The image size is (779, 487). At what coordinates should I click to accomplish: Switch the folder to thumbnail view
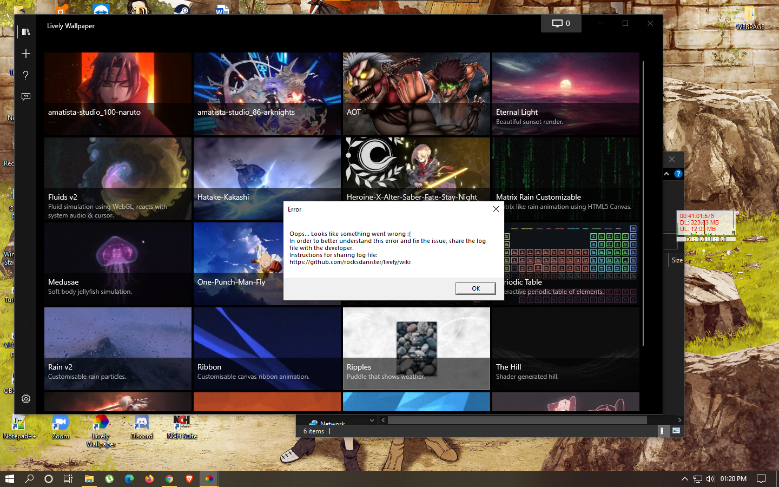coord(676,431)
